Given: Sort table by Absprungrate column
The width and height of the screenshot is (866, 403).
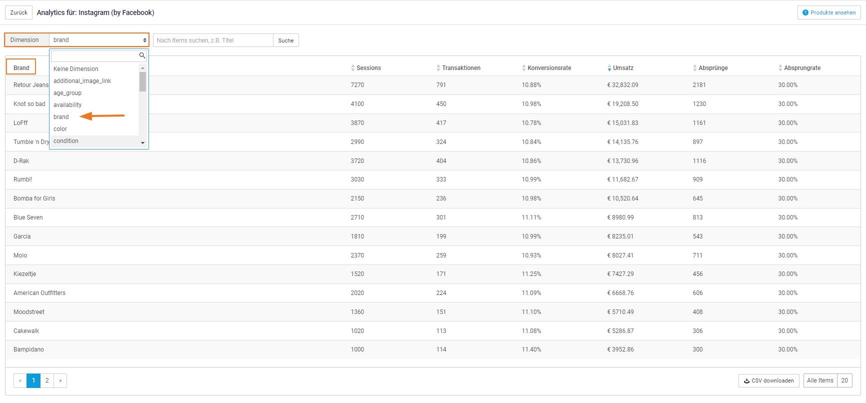Looking at the screenshot, I should pos(799,68).
